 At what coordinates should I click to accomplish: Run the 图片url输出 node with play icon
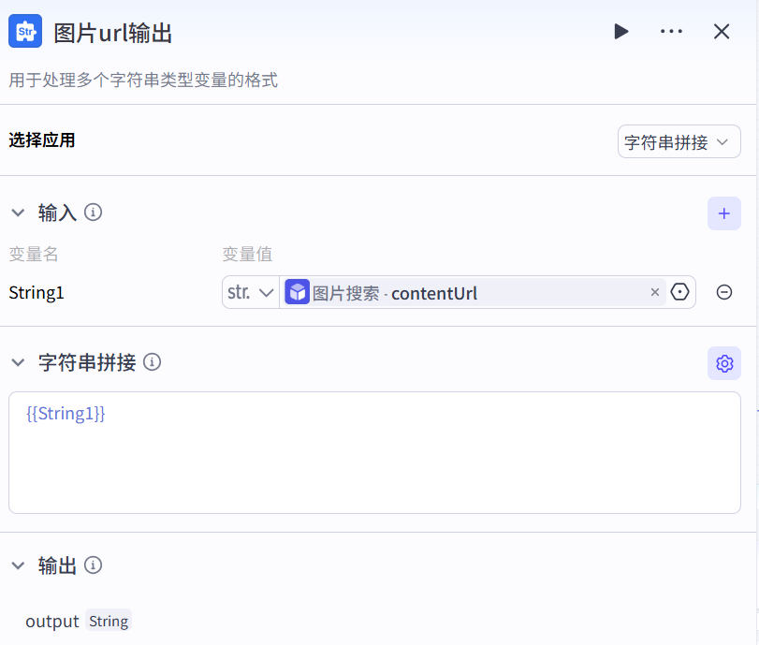click(x=621, y=32)
